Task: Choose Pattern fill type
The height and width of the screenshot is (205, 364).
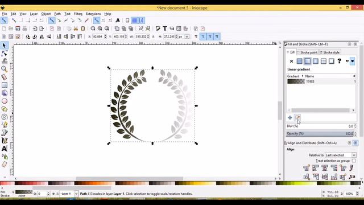Action: (x=324, y=61)
